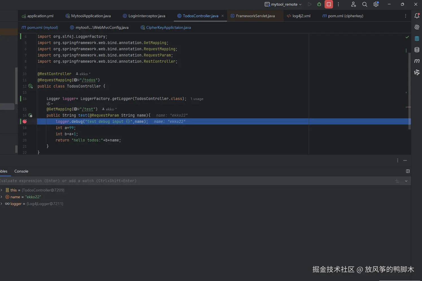The height and width of the screenshot is (281, 422).
Task: Open the AI Assistant spiral tool window
Action: tap(417, 27)
